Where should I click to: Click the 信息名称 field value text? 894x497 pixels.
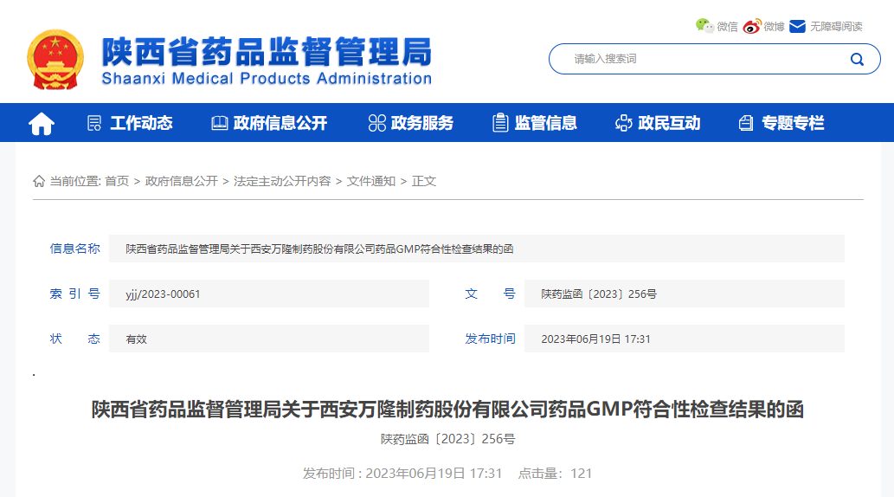point(320,249)
